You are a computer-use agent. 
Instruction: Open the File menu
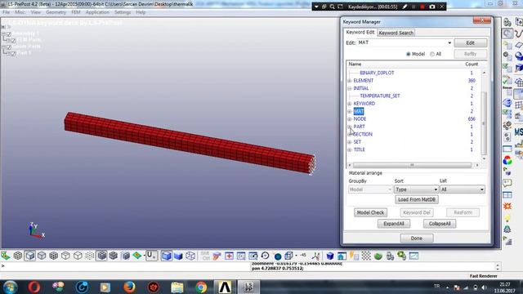[6, 12]
